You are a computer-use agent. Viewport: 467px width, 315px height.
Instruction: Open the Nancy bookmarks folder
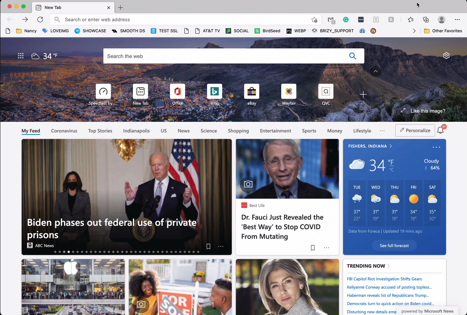click(x=26, y=31)
